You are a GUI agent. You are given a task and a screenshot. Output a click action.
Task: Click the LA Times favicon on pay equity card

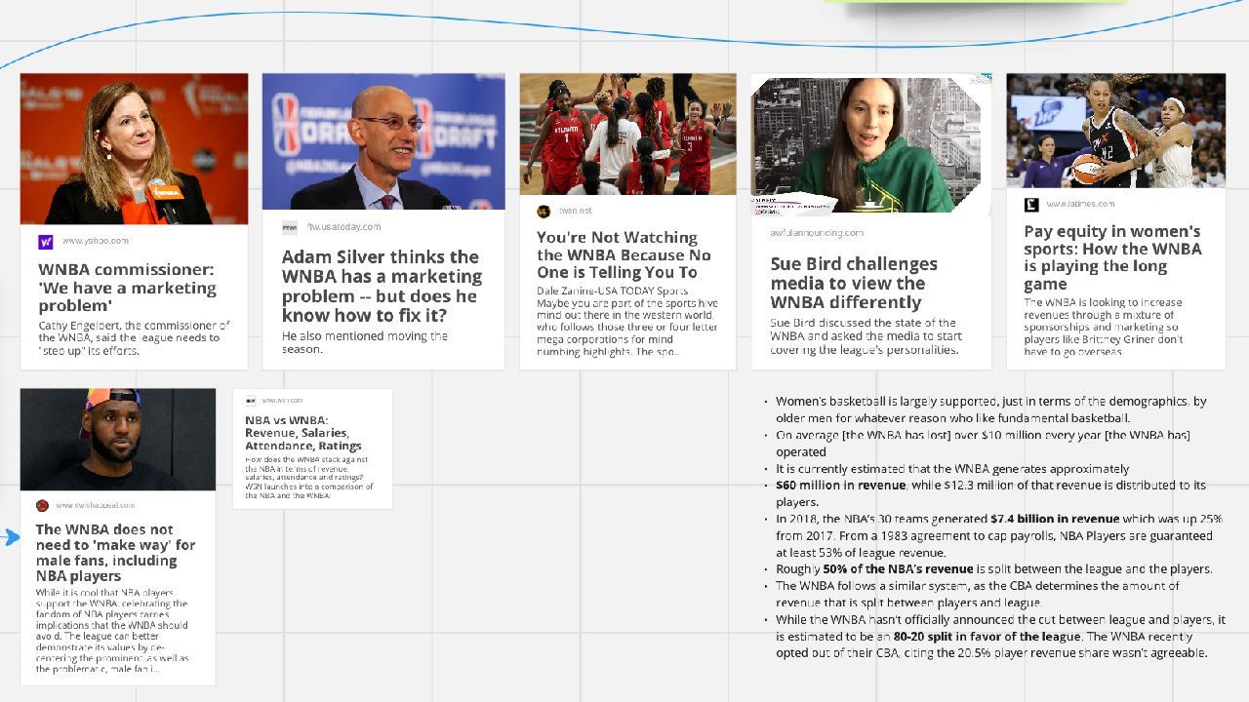[x=1031, y=205]
